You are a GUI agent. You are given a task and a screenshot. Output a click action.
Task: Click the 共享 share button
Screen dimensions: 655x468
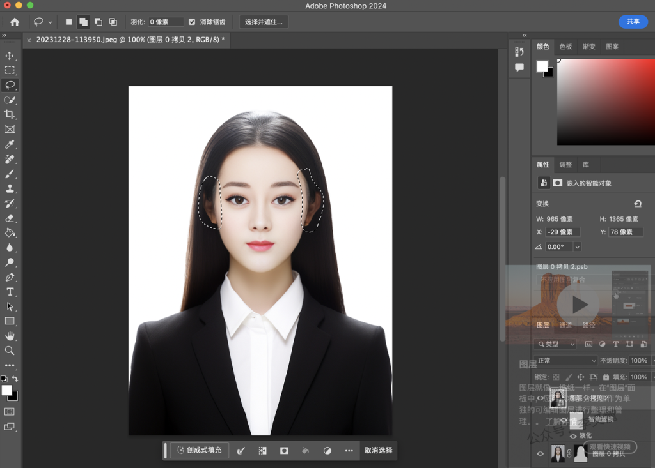click(633, 22)
